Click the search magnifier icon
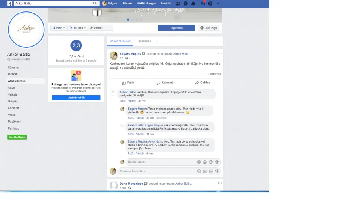The width and height of the screenshot is (356, 222). 95,3
